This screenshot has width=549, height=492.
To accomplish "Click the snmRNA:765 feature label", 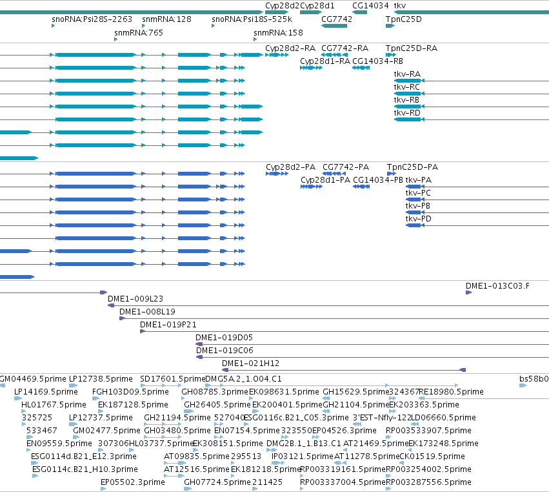I will click(x=139, y=33).
